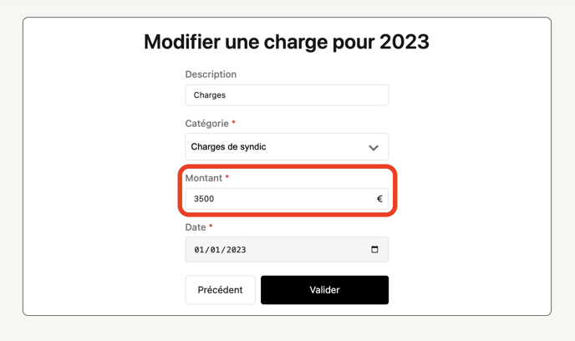
Task: Click the Montant field label
Action: (203, 178)
